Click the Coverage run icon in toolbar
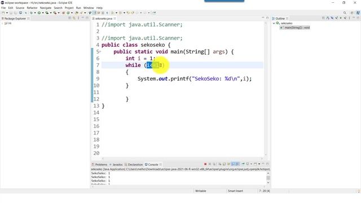The width and height of the screenshot is (361, 203). [x=47, y=13]
